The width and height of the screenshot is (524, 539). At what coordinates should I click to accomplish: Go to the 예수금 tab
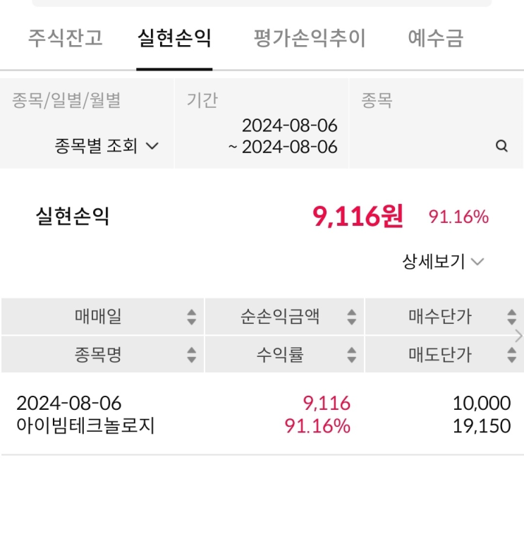(435, 38)
